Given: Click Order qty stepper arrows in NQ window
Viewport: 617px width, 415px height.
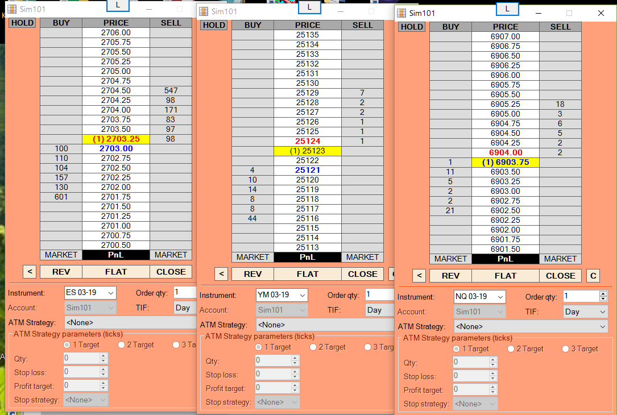Looking at the screenshot, I should coord(603,296).
